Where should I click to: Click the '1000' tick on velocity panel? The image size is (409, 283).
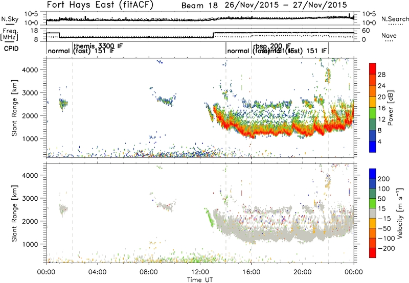pos(30,244)
